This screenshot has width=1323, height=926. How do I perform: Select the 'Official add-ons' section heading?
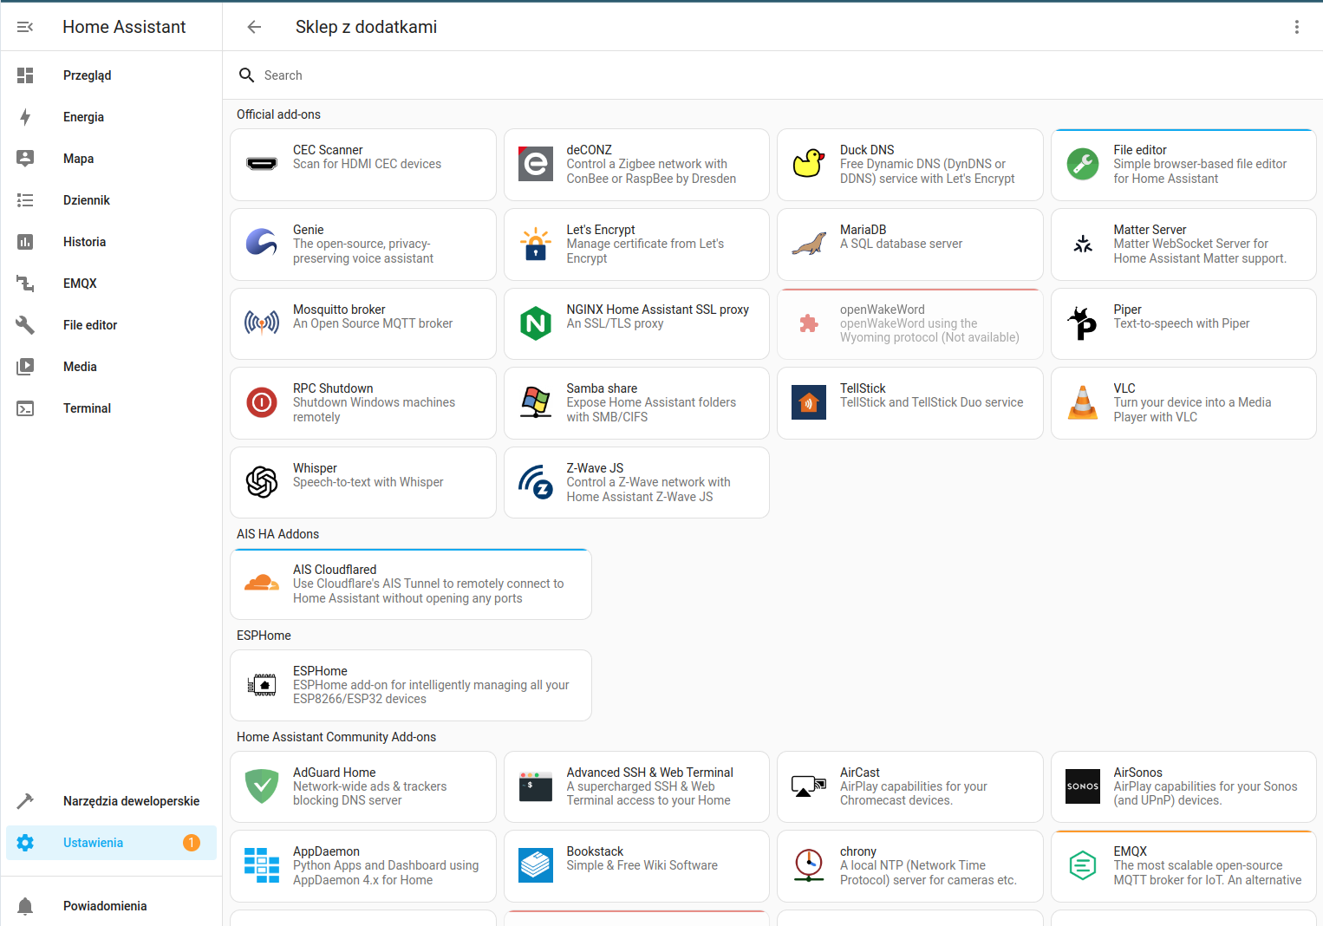coord(278,114)
